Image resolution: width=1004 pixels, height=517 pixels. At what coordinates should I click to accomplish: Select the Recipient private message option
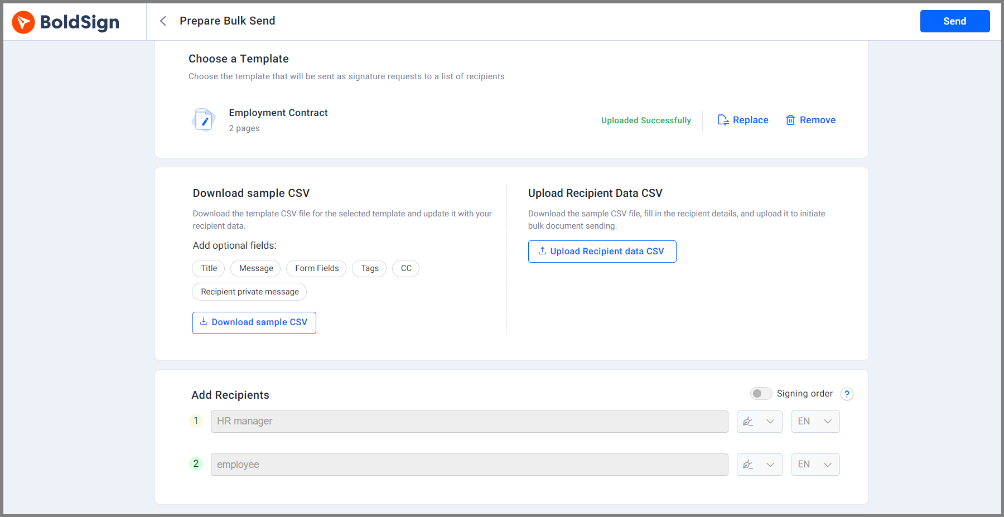coord(249,292)
